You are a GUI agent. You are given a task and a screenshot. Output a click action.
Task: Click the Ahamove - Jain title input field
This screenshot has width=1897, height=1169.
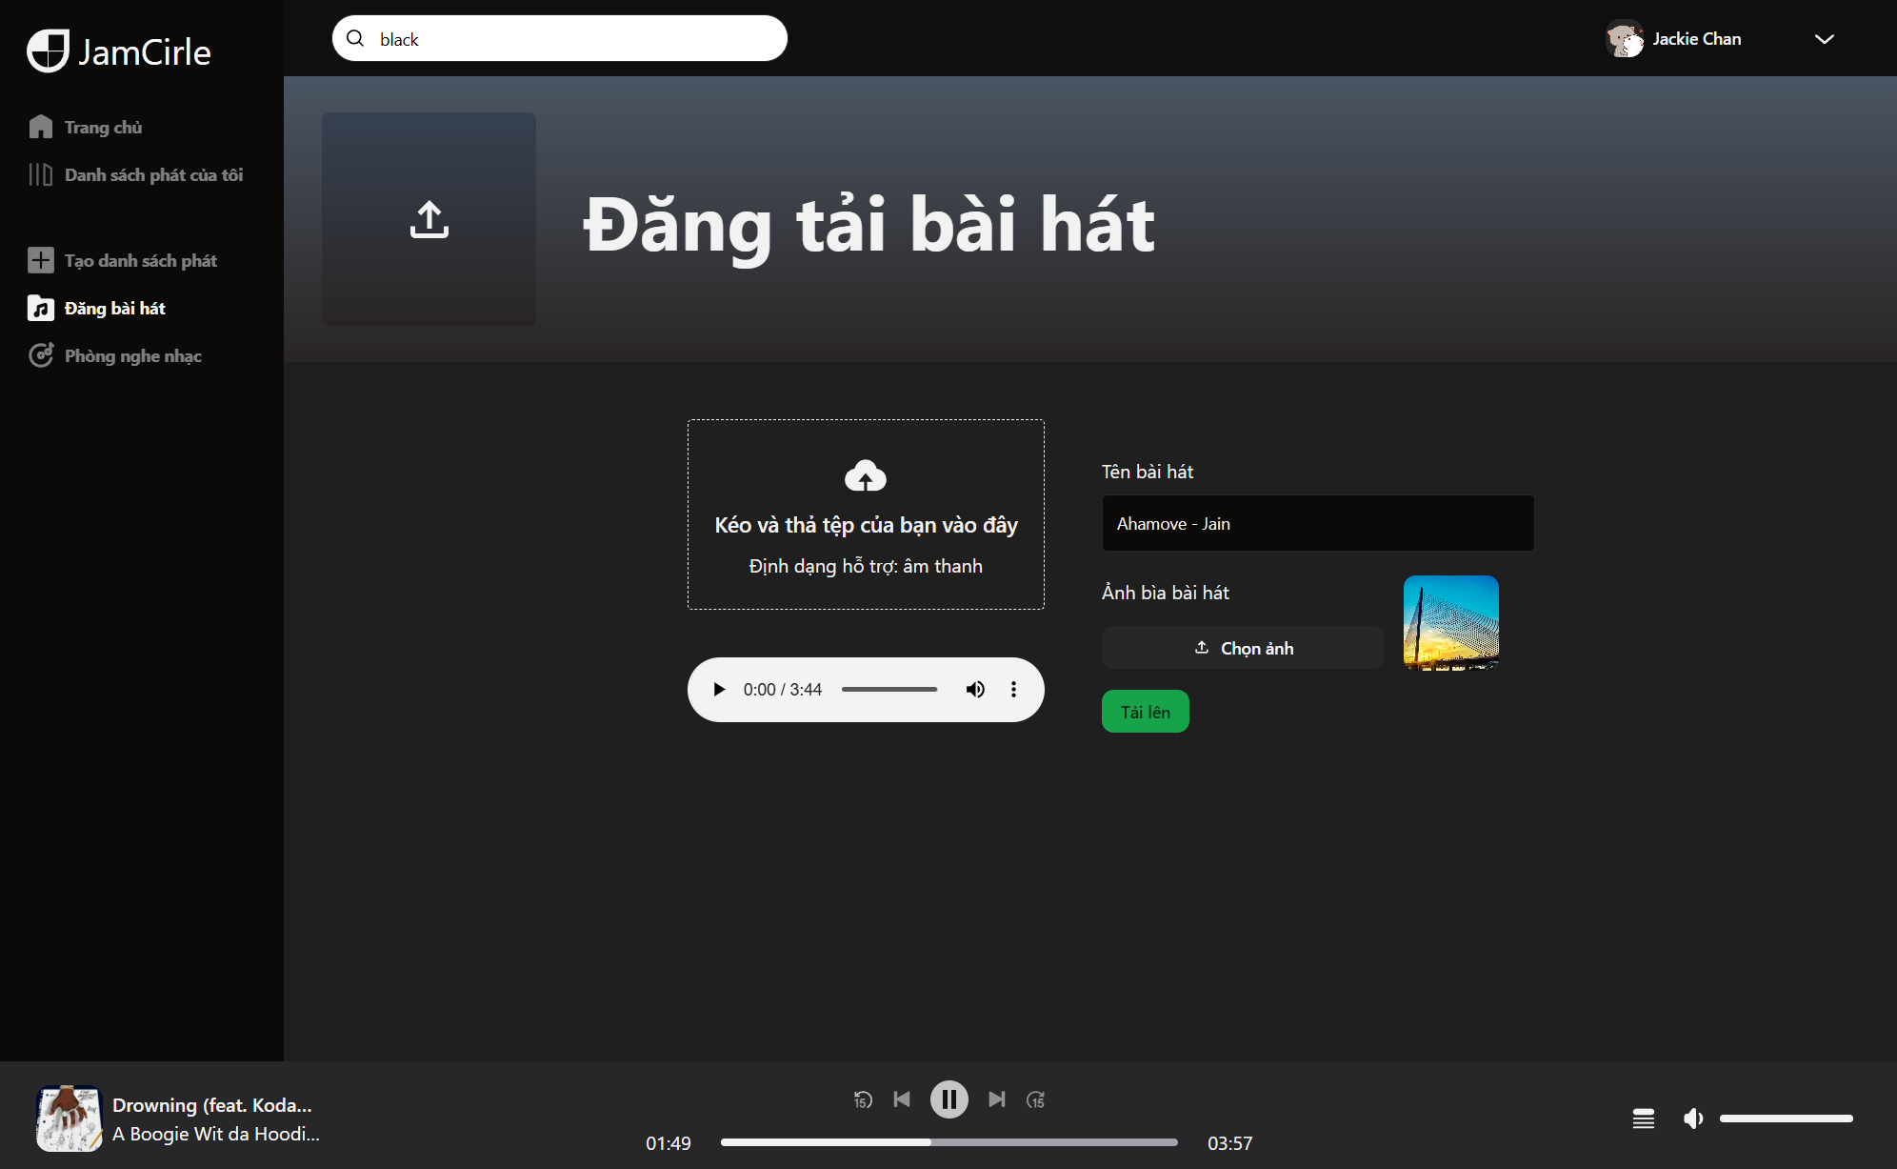point(1317,523)
